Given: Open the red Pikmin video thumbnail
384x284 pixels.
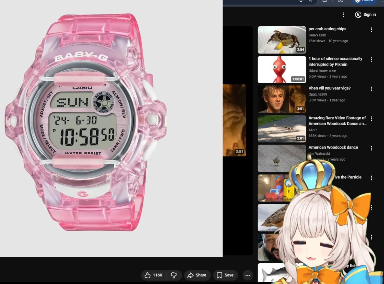Looking at the screenshot, I should (282, 69).
